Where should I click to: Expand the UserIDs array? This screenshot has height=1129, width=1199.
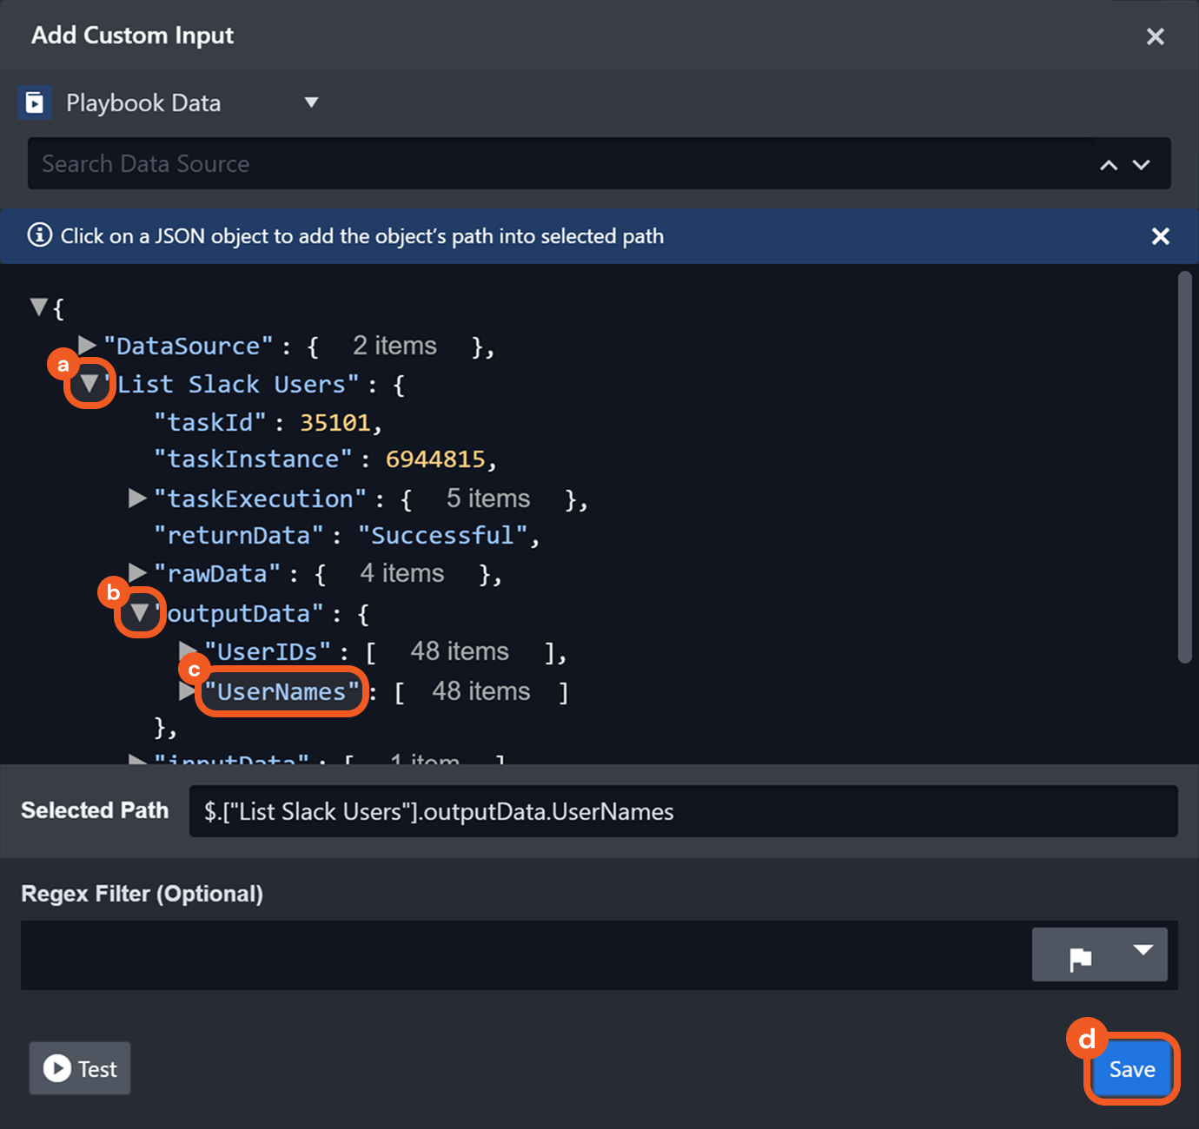[x=188, y=651]
